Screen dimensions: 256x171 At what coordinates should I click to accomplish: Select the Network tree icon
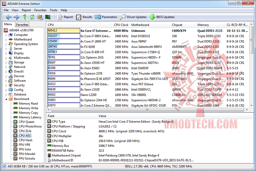[11, 67]
